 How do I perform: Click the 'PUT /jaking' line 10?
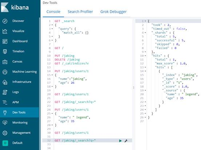point(64,56)
